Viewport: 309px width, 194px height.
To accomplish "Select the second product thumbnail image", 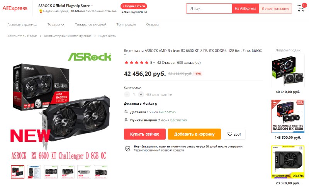I will point(34,172).
